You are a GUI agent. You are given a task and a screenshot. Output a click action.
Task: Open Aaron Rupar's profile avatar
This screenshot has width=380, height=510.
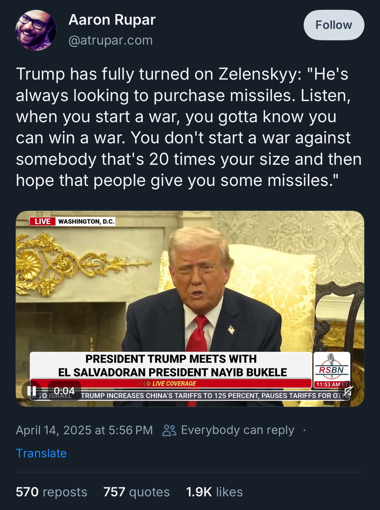tap(36, 30)
